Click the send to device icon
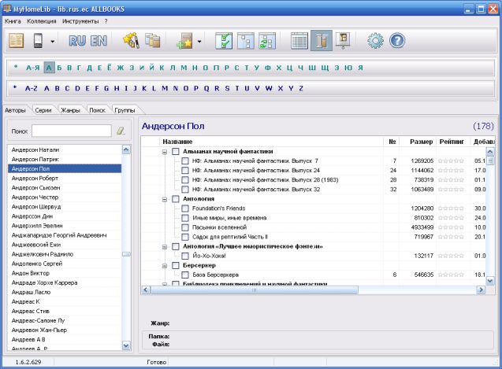Image resolution: width=502 pixels, height=369 pixels. [x=38, y=40]
